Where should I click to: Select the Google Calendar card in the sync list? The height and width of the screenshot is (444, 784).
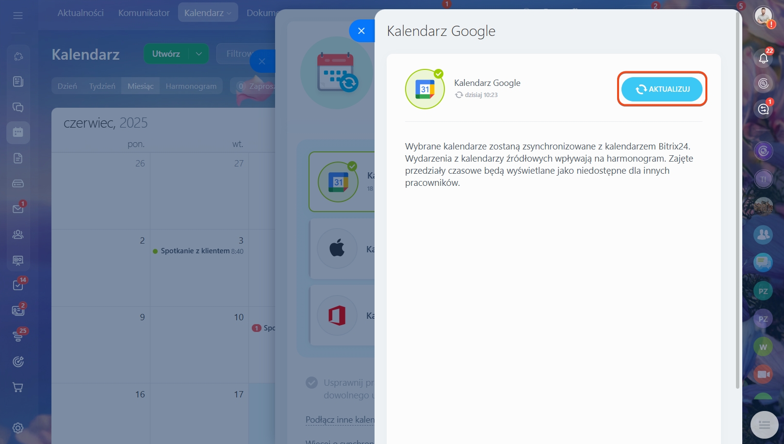(x=342, y=181)
